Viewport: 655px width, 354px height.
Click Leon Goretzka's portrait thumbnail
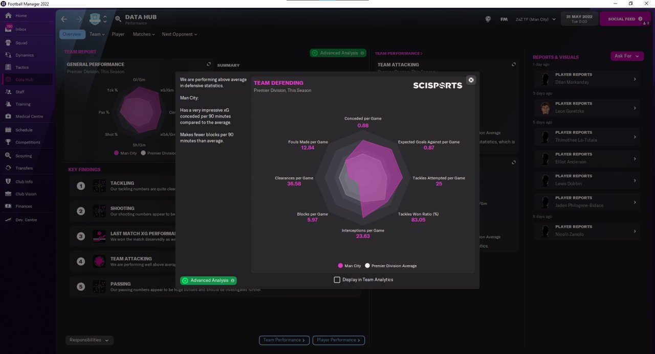click(545, 108)
